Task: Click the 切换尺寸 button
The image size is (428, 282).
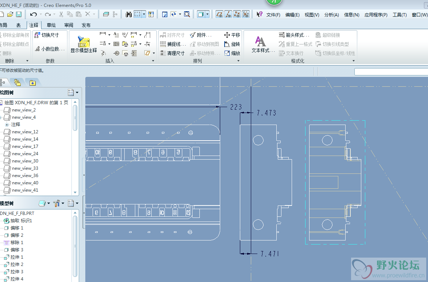Action: point(47,35)
